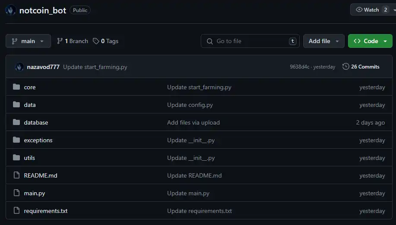Image resolution: width=396 pixels, height=225 pixels.
Task: Click nazavod777 avatar in the commit bar
Action: click(19, 67)
